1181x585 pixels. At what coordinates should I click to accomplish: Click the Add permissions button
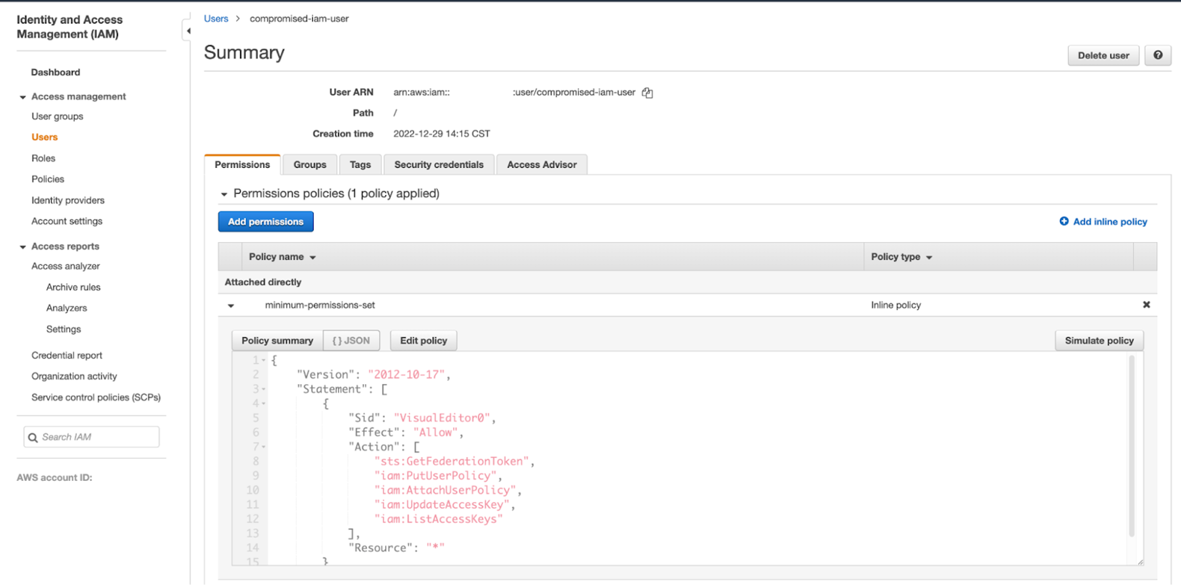(x=266, y=221)
